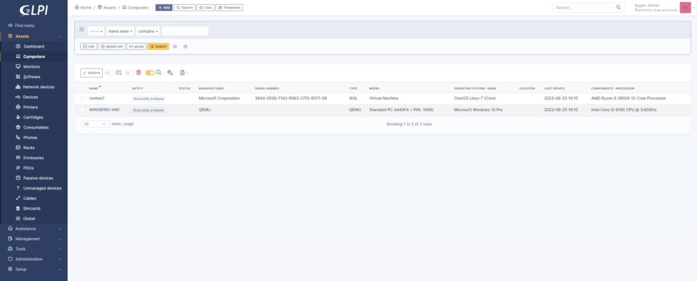The height and width of the screenshot is (281, 697).
Task: Add a rule criterion
Action: click(x=88, y=46)
